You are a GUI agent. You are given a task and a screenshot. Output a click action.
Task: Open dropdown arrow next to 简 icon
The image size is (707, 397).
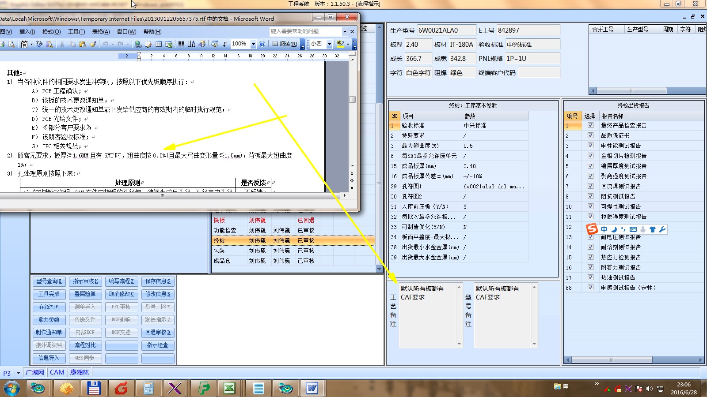31,44
